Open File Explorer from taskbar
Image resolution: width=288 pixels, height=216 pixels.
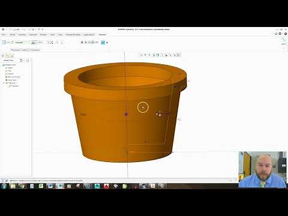(13, 186)
